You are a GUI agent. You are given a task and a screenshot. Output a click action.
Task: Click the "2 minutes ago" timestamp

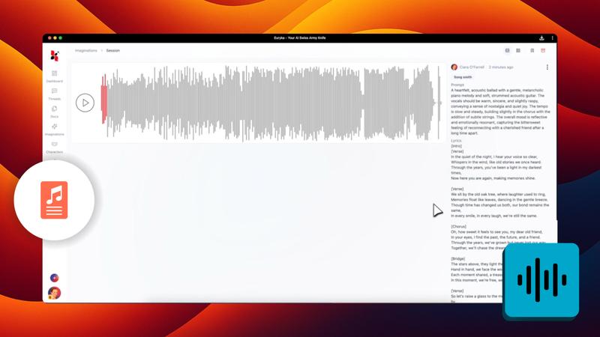[501, 67]
